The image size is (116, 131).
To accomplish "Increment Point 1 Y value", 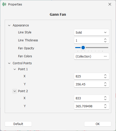I will 105,83.
